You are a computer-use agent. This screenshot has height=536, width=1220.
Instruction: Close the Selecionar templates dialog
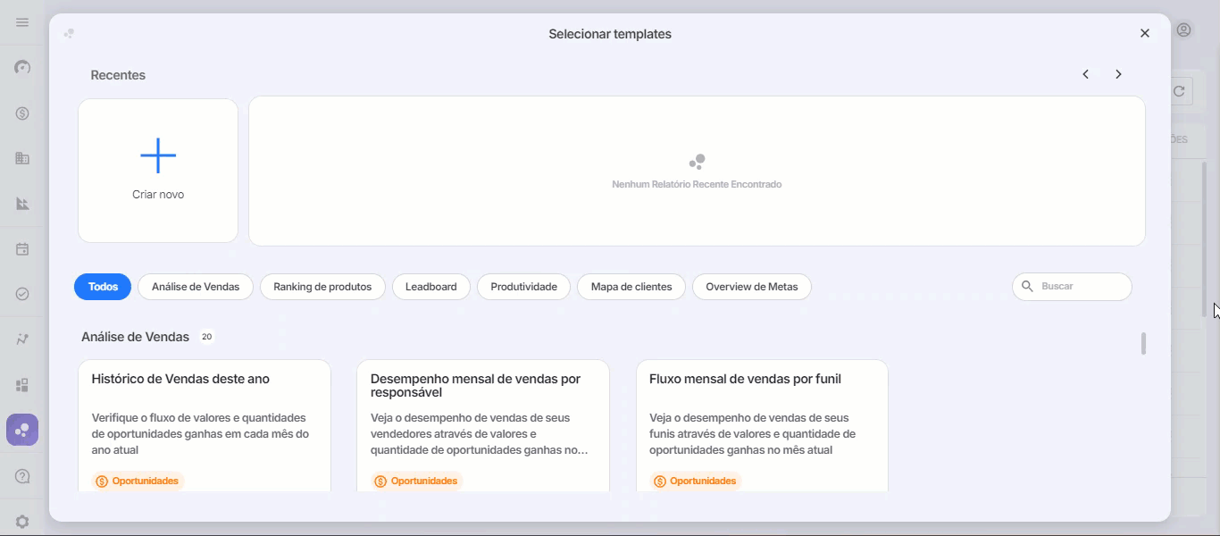[1145, 33]
